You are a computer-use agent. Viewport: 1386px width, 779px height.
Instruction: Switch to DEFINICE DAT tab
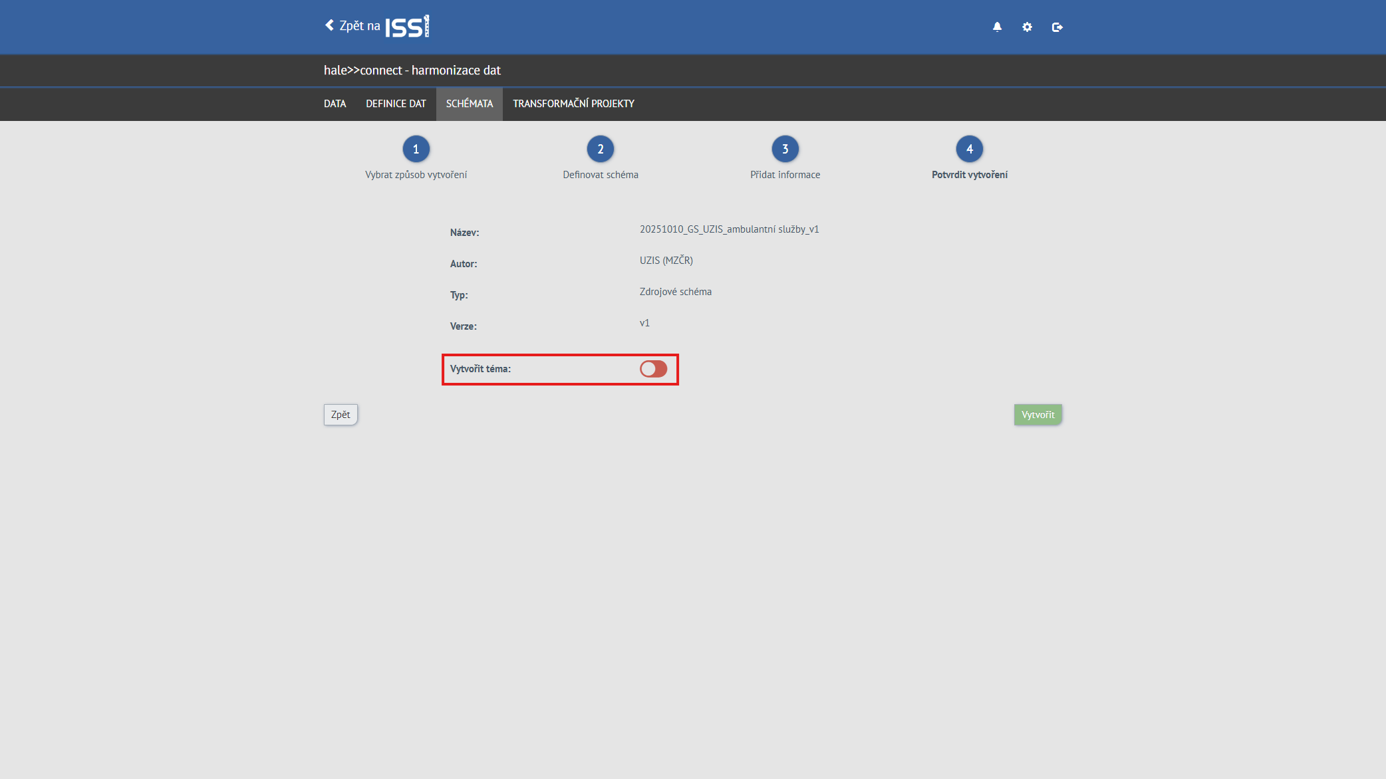[x=396, y=104]
